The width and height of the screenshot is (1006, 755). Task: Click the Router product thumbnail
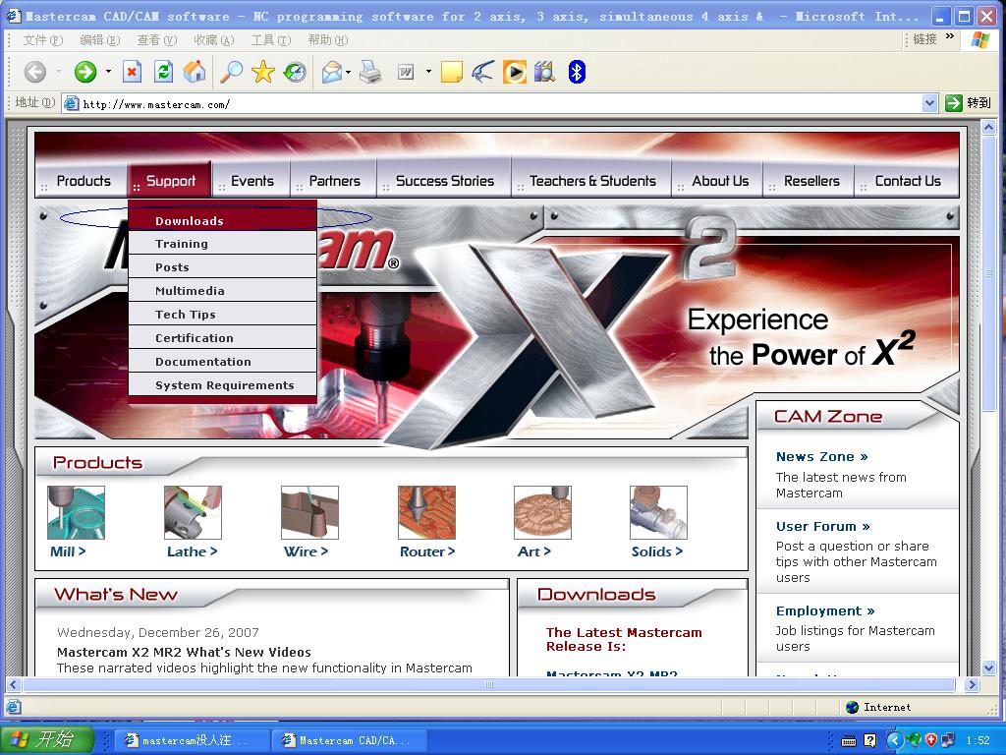426,512
